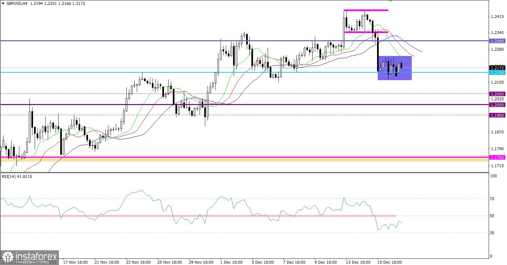Click the 1.2025 price scale value
This screenshot has height=265, width=507.
coord(497,99)
